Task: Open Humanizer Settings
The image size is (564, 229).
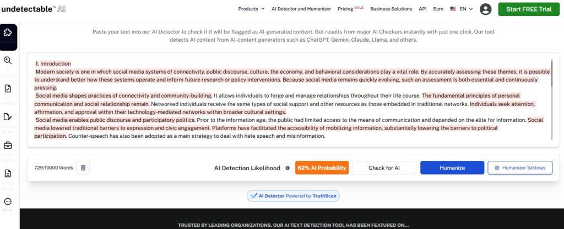Action: pos(520,167)
